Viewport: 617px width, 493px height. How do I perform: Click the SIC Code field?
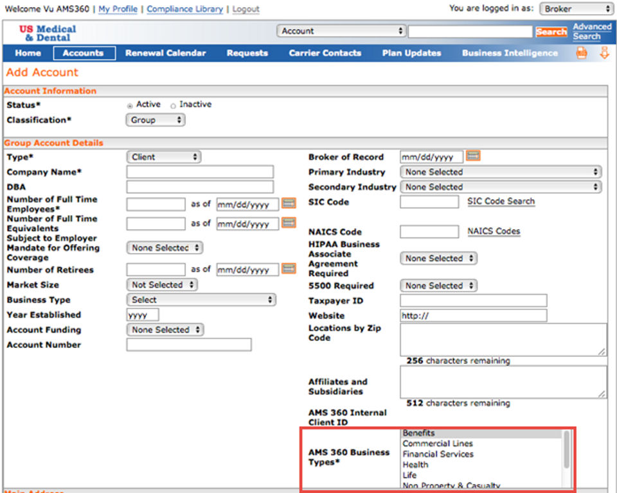(429, 202)
